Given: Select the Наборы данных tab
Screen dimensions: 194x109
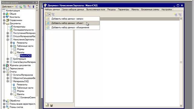Looking at the screenshot, I should pos(52,9).
